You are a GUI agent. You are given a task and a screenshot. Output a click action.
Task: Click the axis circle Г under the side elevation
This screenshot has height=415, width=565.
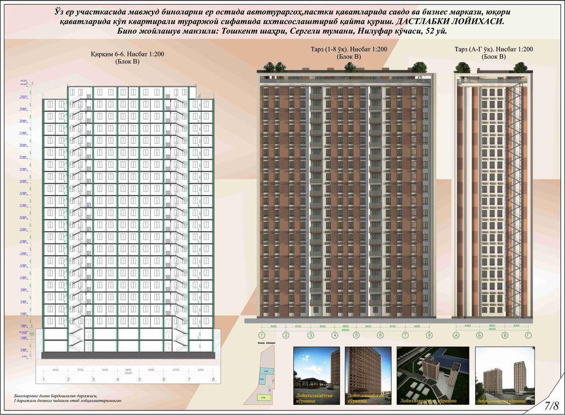click(x=528, y=336)
